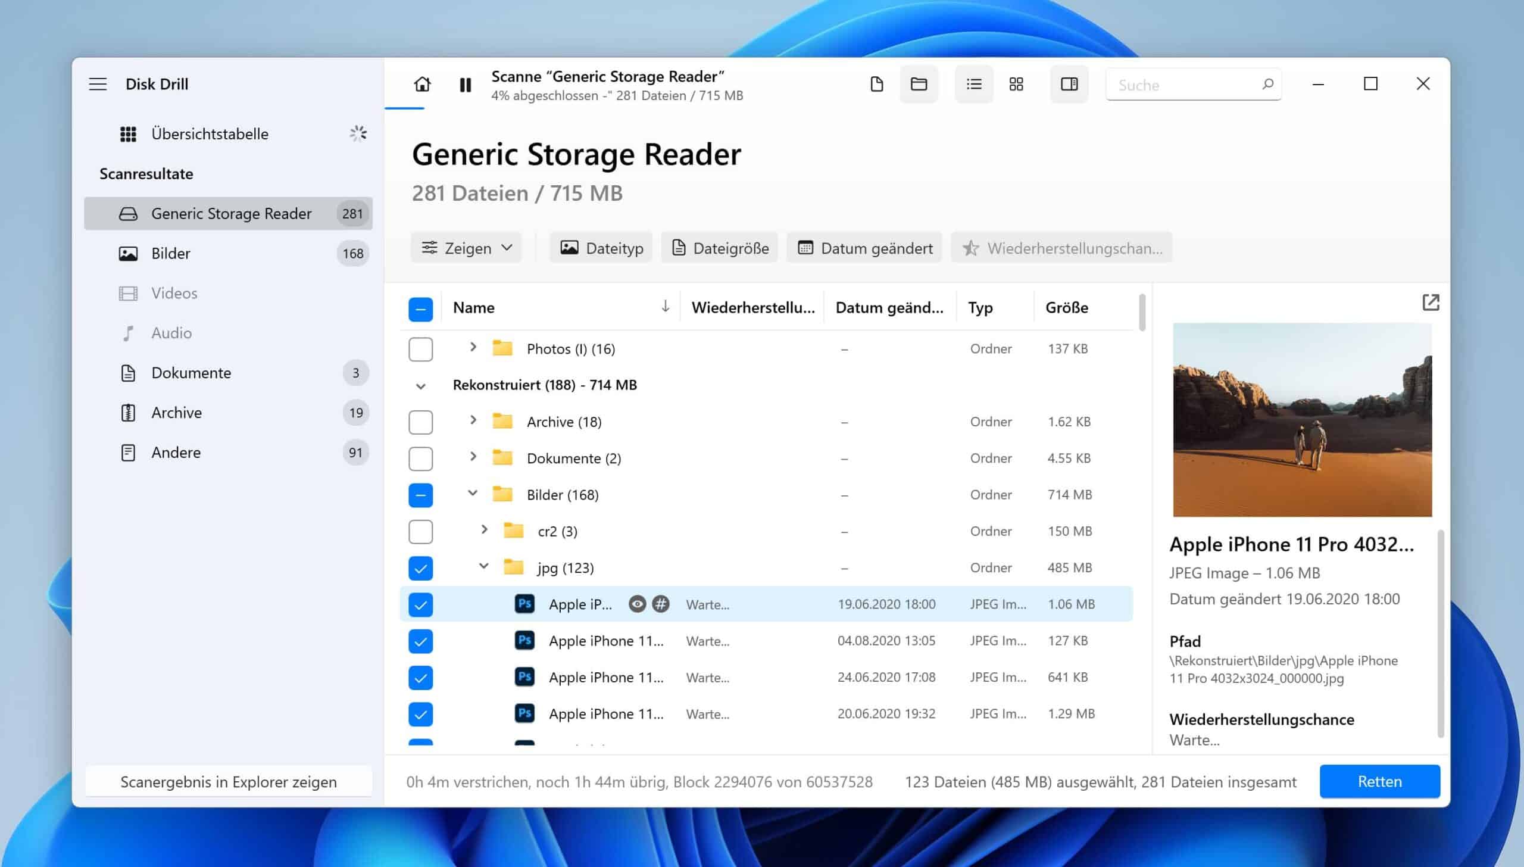Expand the Photos (I) (16) folder
The height and width of the screenshot is (867, 1524).
473,347
